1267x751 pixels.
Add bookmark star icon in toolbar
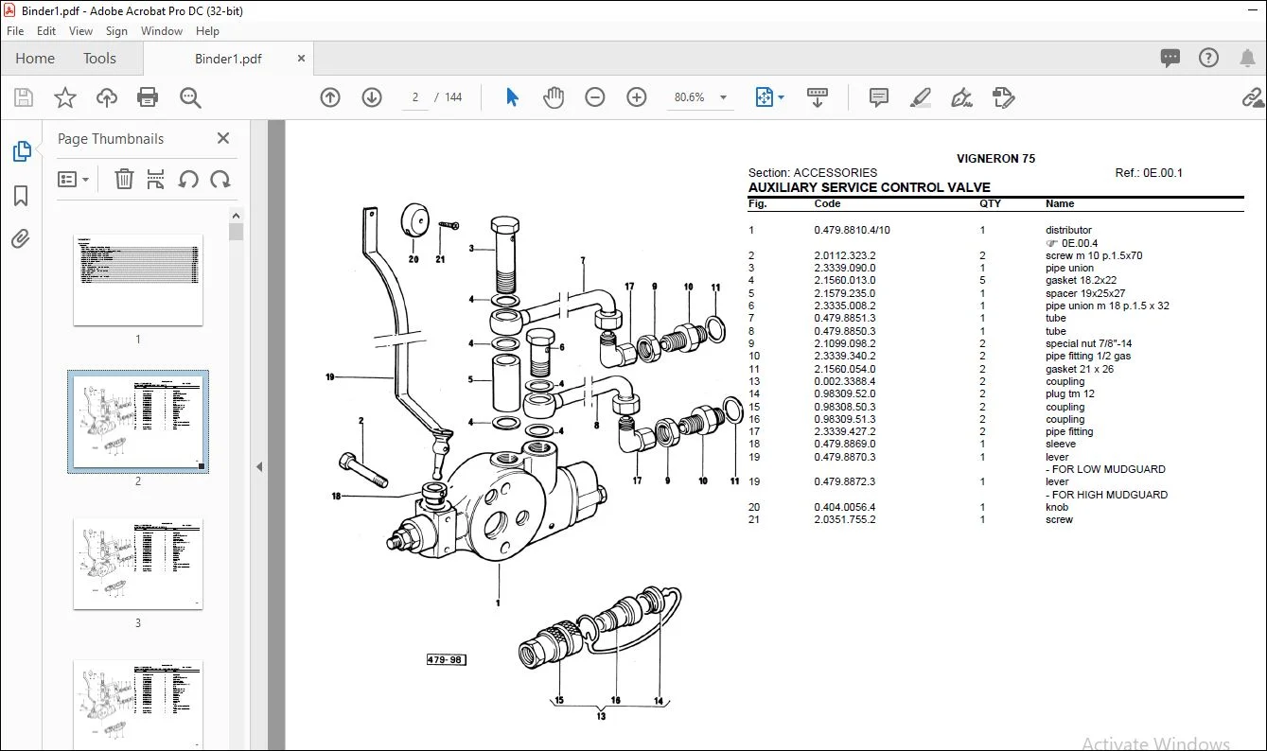tap(64, 97)
